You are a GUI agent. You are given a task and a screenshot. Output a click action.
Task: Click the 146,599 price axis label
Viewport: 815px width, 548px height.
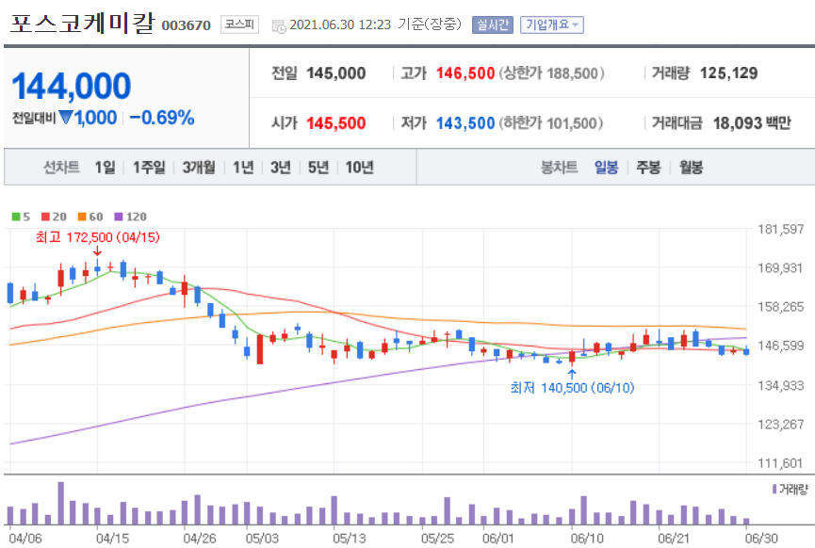click(781, 346)
